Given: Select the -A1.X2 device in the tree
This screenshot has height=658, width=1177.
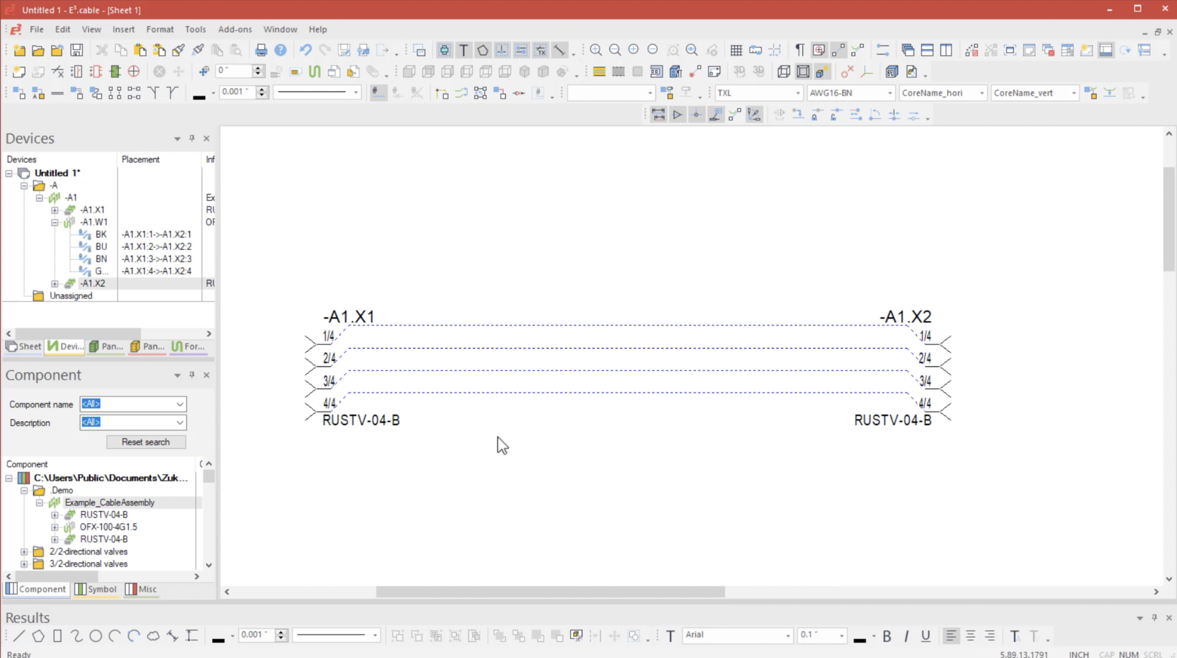Looking at the screenshot, I should pyautogui.click(x=93, y=283).
